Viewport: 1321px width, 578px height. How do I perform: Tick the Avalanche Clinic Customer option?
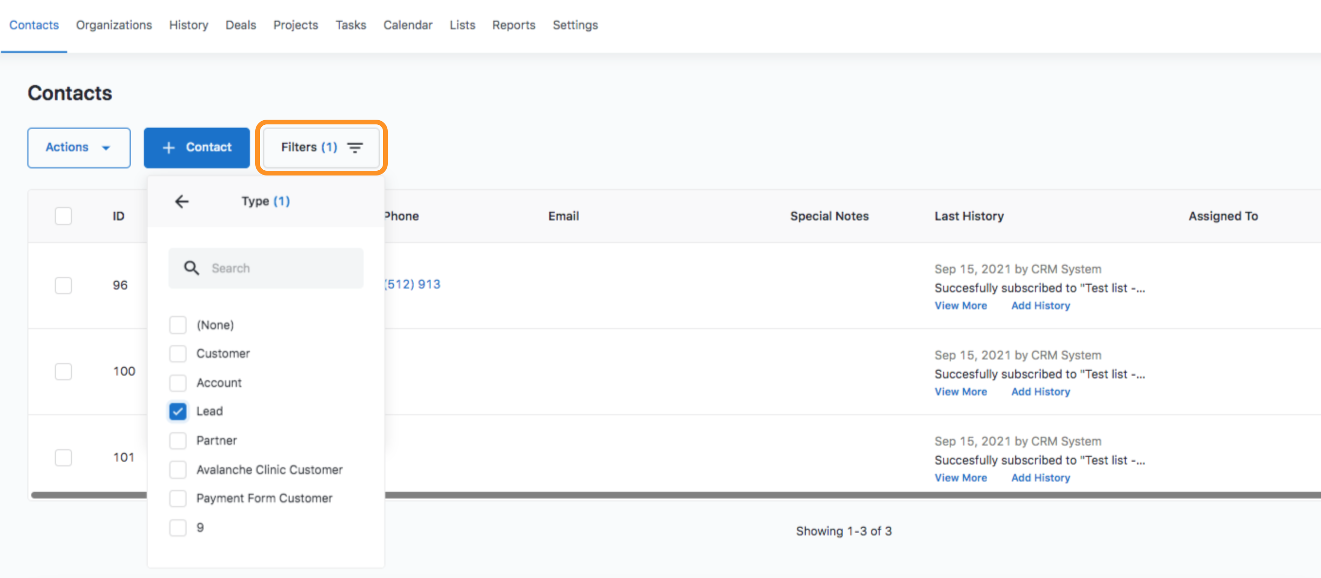tap(178, 469)
